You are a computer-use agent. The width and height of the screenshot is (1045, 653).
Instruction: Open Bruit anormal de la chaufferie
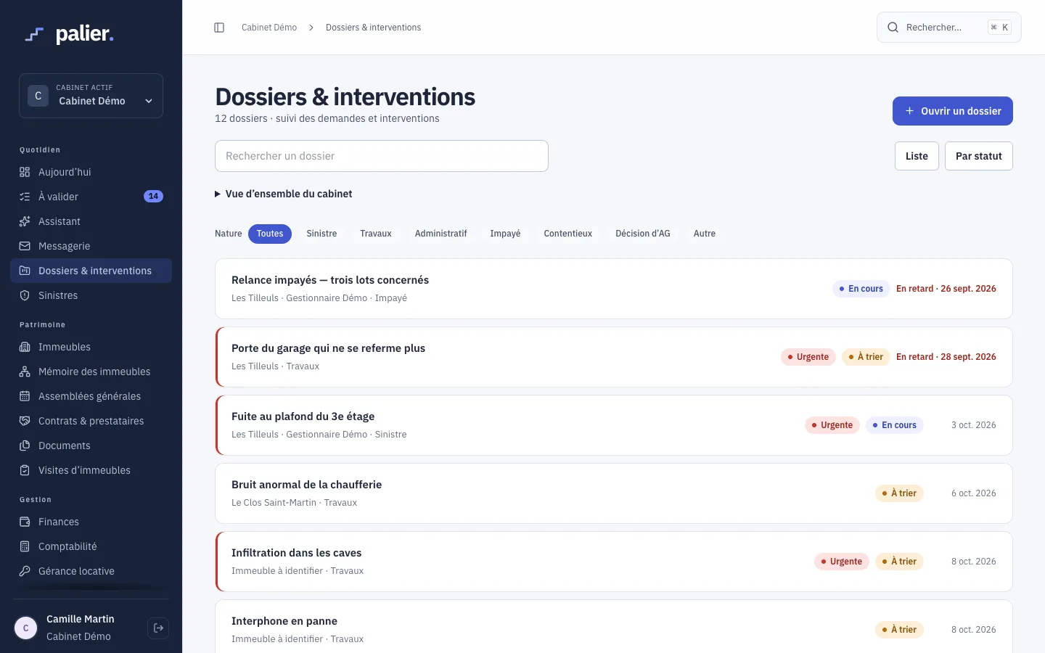pos(614,493)
